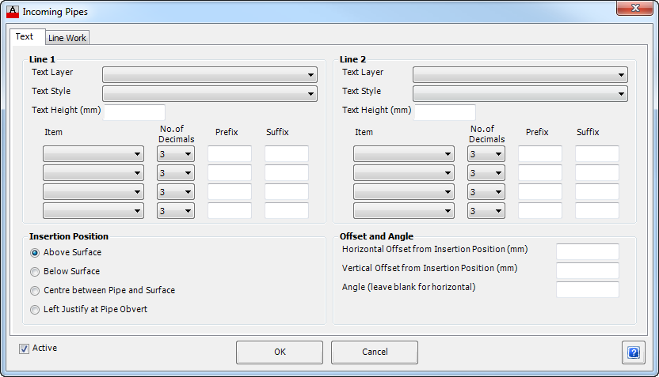Image resolution: width=659 pixels, height=377 pixels.
Task: Close the Incoming Pipes dialog
Action: click(635, 8)
